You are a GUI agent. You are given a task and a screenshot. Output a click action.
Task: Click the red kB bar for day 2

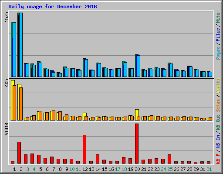pyautogui.click(x=19, y=153)
